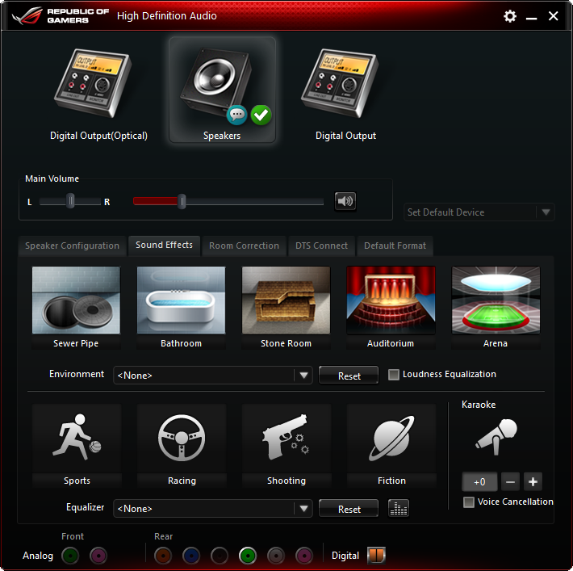Reset the Environment setting
Image resolution: width=573 pixels, height=571 pixels.
point(349,376)
